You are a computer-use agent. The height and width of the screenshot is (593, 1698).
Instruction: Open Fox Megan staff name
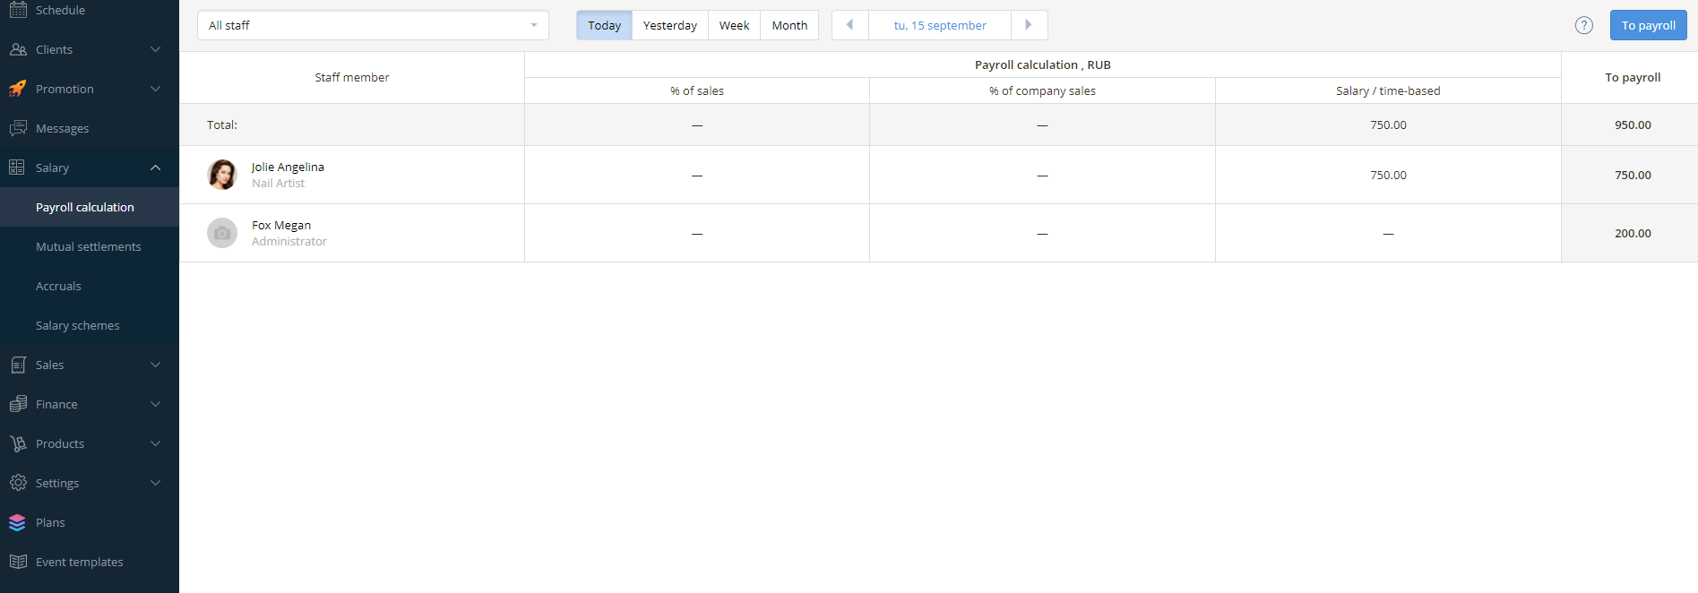pos(281,225)
